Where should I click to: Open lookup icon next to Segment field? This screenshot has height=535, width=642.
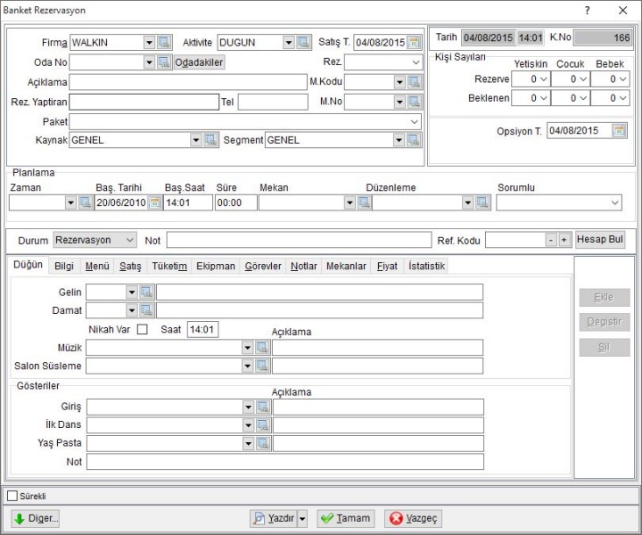414,140
